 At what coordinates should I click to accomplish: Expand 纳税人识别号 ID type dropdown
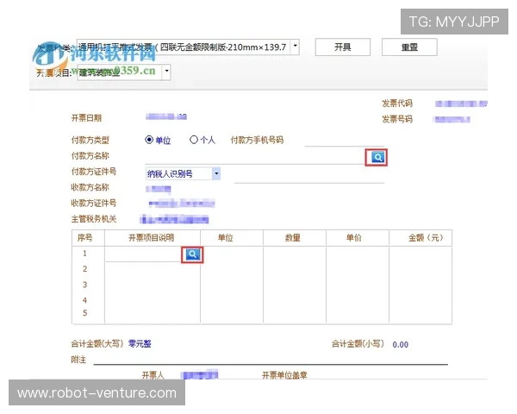pyautogui.click(x=216, y=173)
